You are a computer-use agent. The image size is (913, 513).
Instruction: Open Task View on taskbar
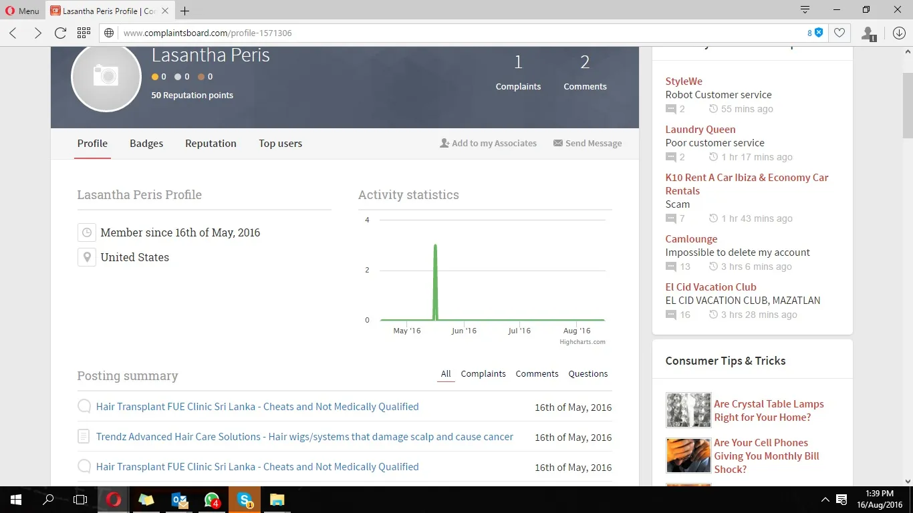(80, 500)
